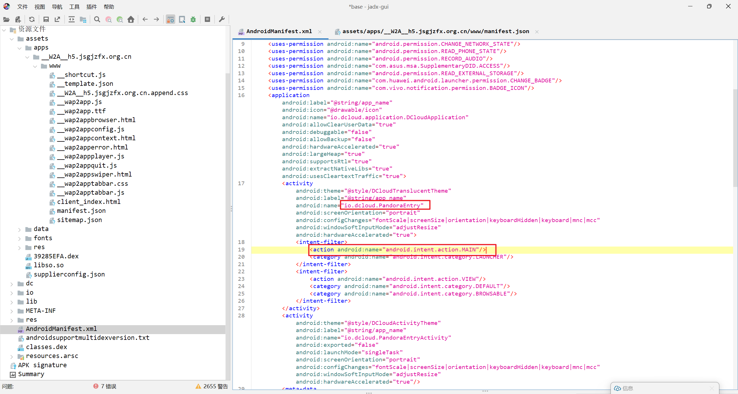Switch to the manifest.json editor tab
The image size is (738, 394).
tap(435, 31)
